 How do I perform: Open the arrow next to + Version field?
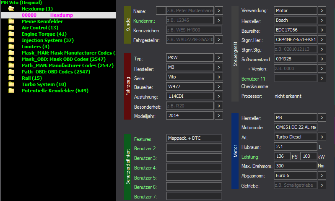point(322,69)
